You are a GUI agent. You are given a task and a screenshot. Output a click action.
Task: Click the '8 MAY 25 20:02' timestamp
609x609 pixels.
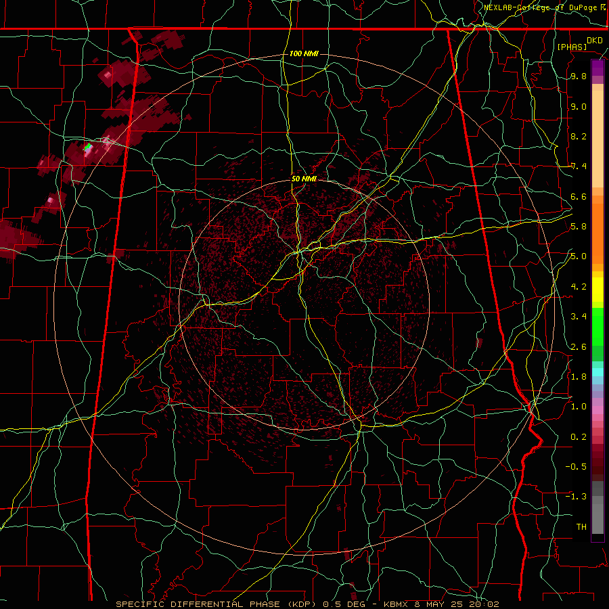pyautogui.click(x=457, y=604)
